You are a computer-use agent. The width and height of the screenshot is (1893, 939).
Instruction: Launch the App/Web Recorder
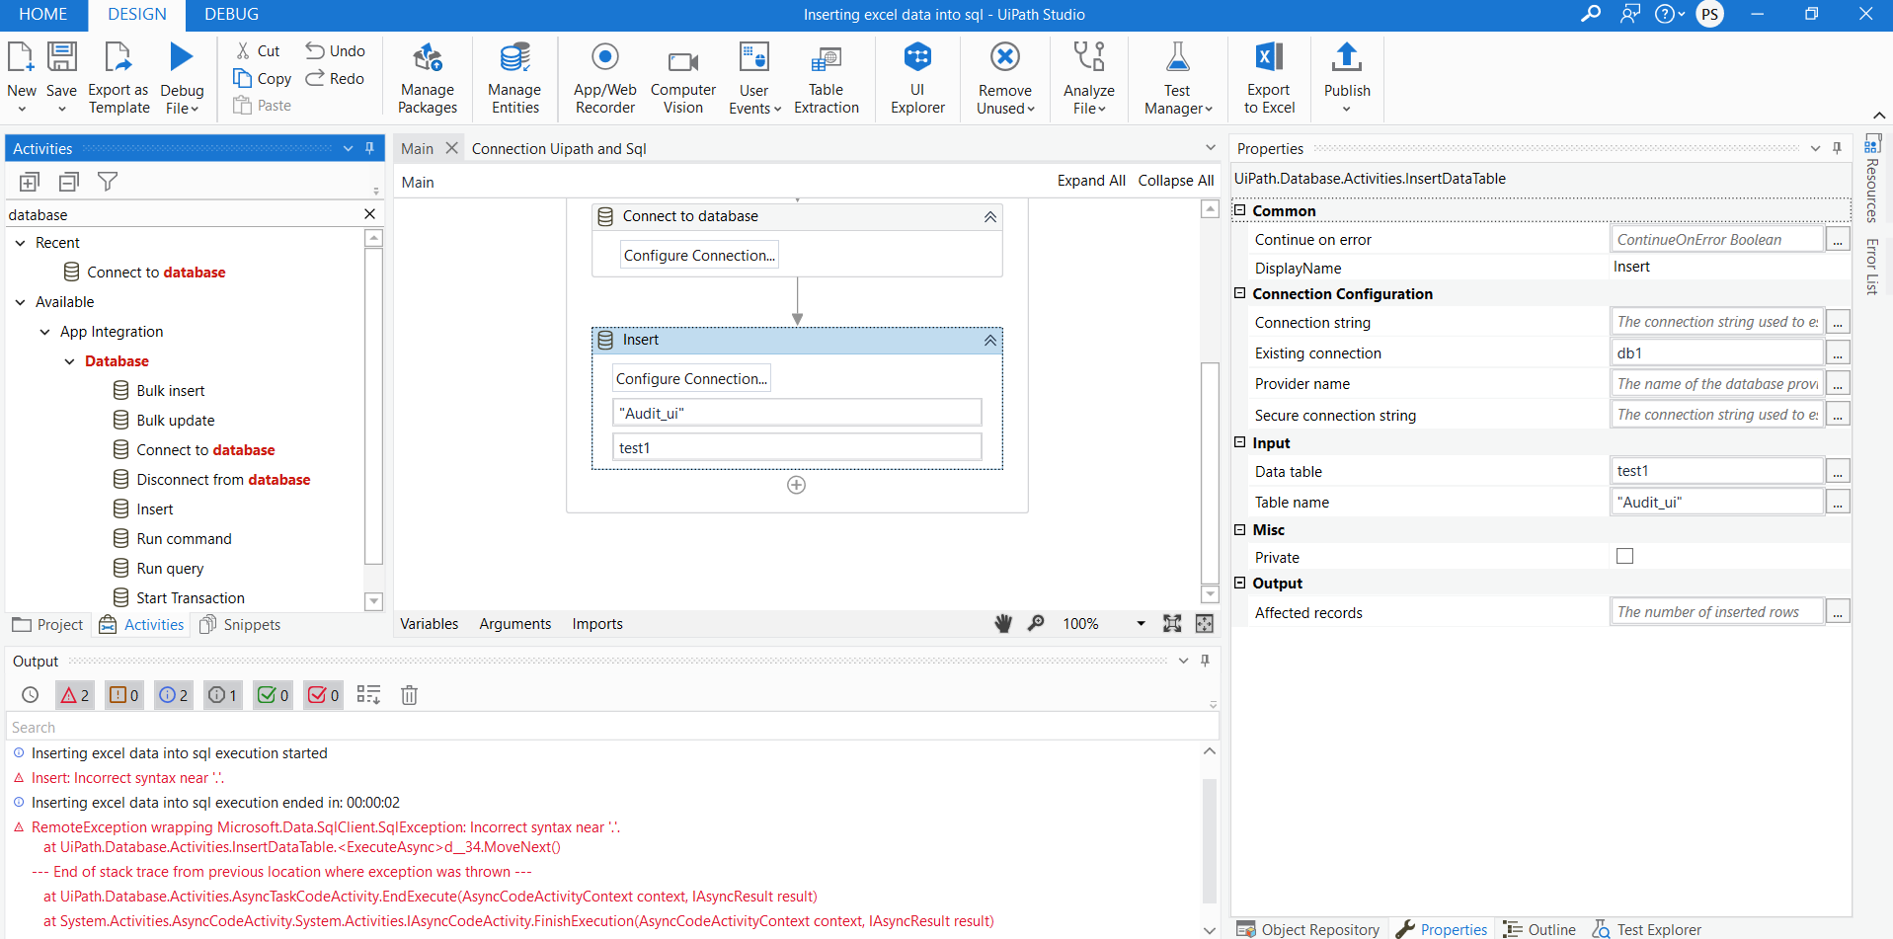click(x=604, y=77)
